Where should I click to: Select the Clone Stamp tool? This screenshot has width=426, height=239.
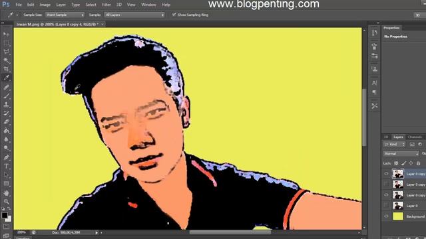pos(6,105)
